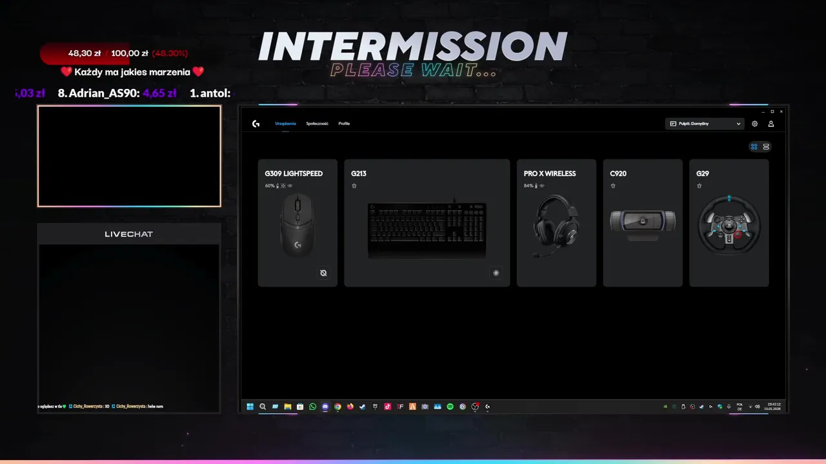Open the G213 keyboard card
826x464 pixels.
tap(427, 222)
